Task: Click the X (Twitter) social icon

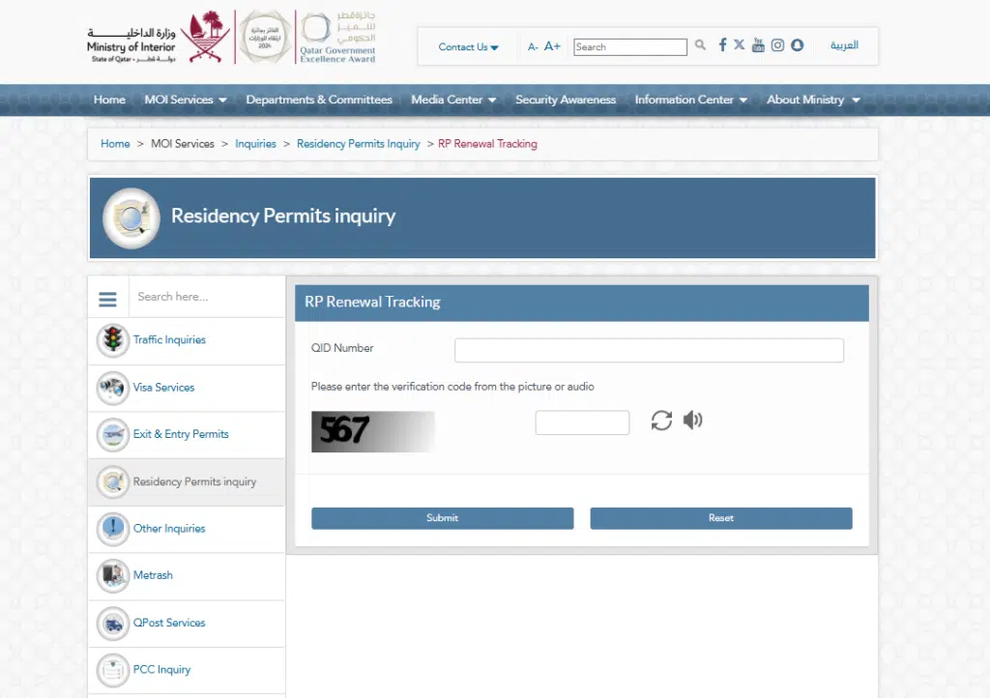Action: (x=739, y=44)
